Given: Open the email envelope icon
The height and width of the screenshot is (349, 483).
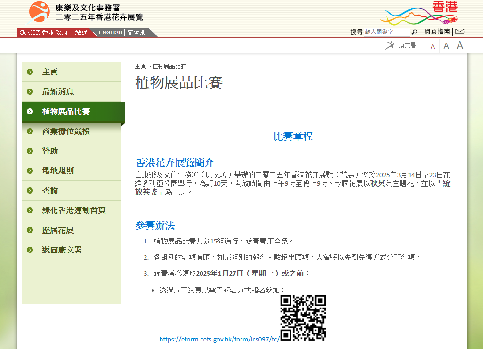Looking at the screenshot, I should pyautogui.click(x=459, y=32).
